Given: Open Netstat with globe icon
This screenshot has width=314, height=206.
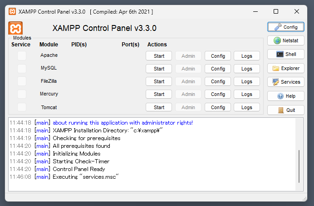Looking at the screenshot, I should pyautogui.click(x=286, y=40).
